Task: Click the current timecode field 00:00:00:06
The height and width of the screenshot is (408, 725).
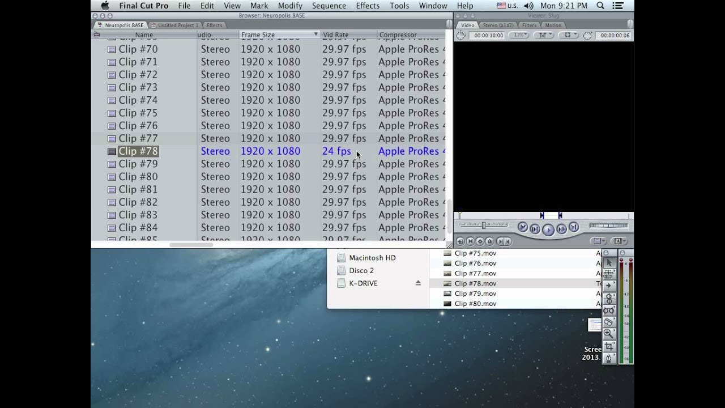Action: (x=615, y=35)
